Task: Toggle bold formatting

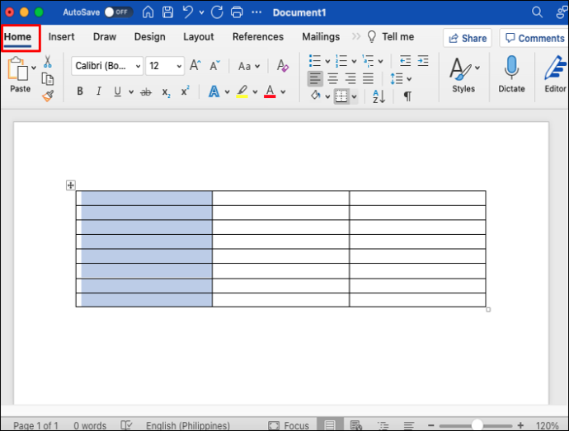Action: [80, 91]
